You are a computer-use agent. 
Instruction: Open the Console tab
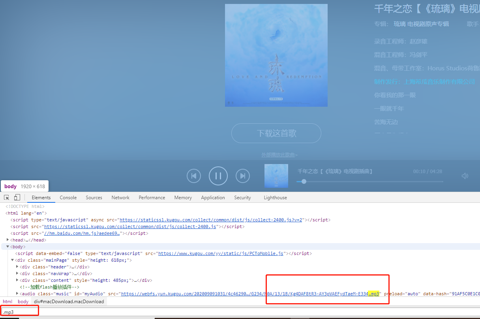tap(68, 198)
